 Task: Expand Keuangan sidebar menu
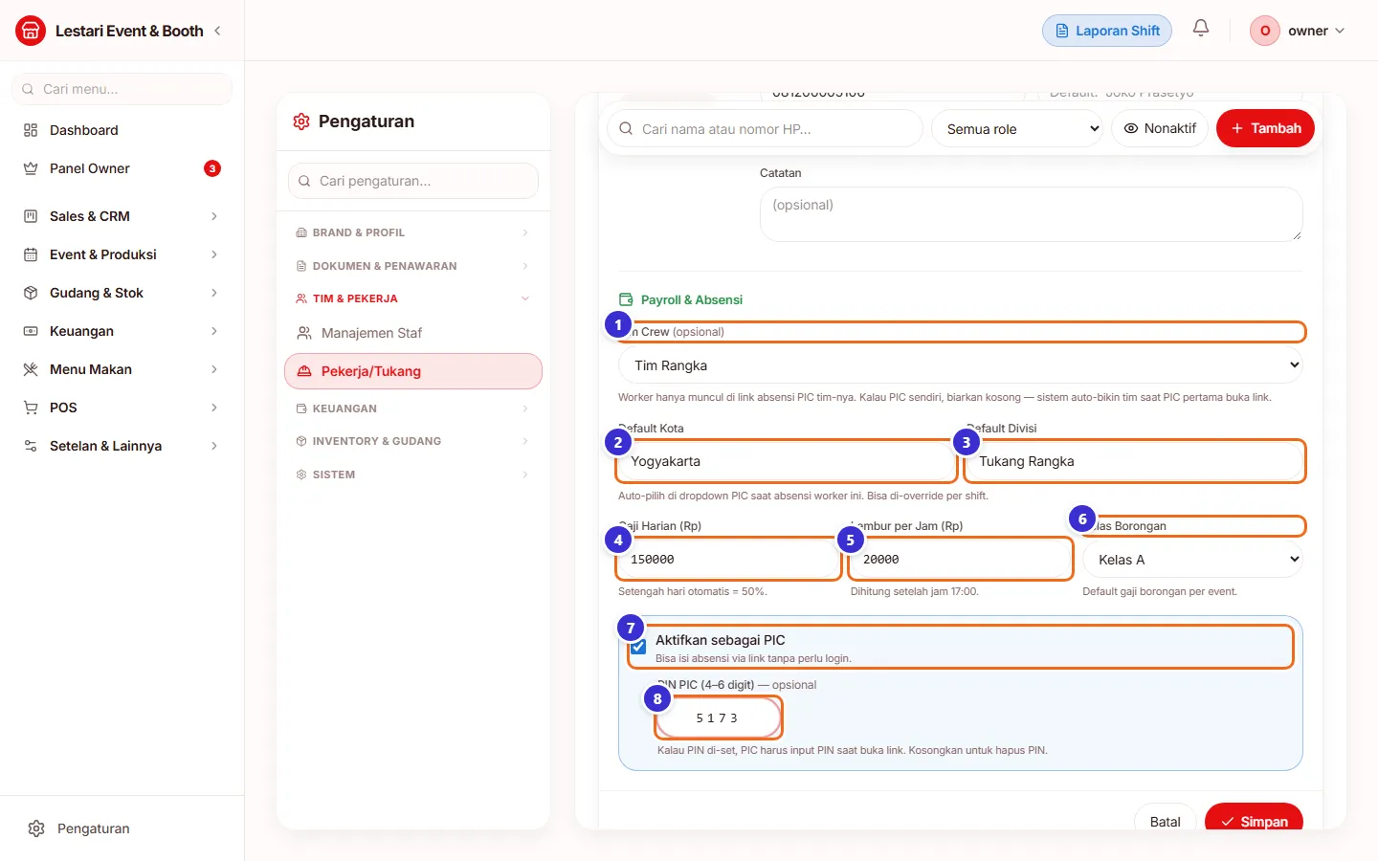point(122,331)
